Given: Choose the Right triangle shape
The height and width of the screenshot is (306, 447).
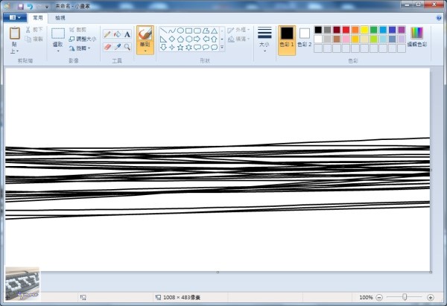Looking at the screenshot, I should [x=163, y=39].
